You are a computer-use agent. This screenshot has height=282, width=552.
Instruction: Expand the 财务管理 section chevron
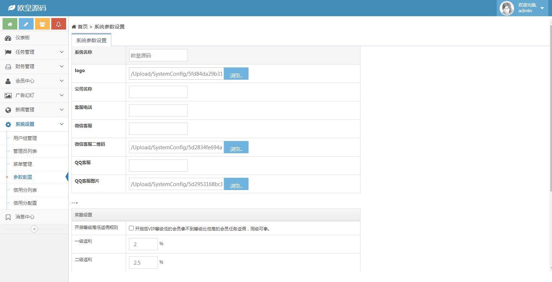click(x=61, y=66)
